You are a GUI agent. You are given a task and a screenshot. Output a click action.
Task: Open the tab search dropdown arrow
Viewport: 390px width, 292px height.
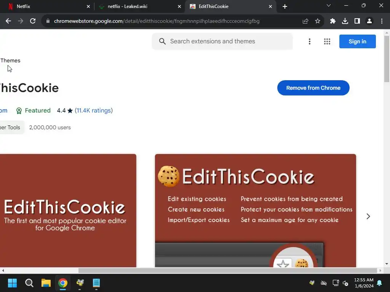329,5
